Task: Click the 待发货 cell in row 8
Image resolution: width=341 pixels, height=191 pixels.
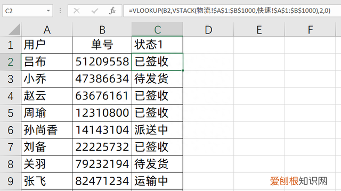Action: pos(158,164)
